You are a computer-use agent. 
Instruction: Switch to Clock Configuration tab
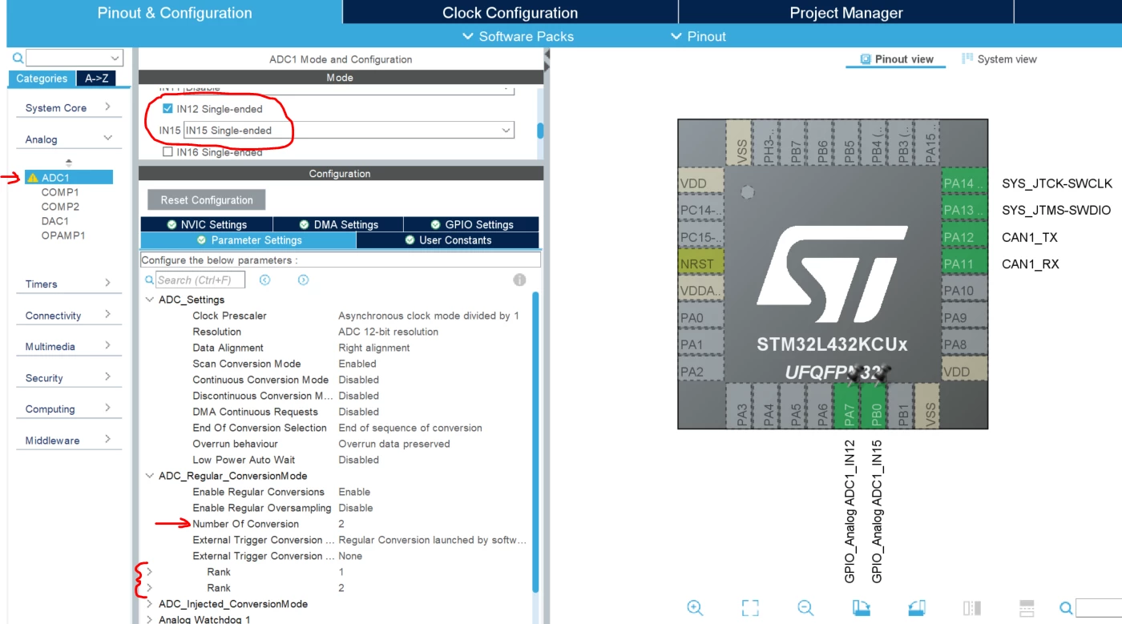click(x=510, y=13)
